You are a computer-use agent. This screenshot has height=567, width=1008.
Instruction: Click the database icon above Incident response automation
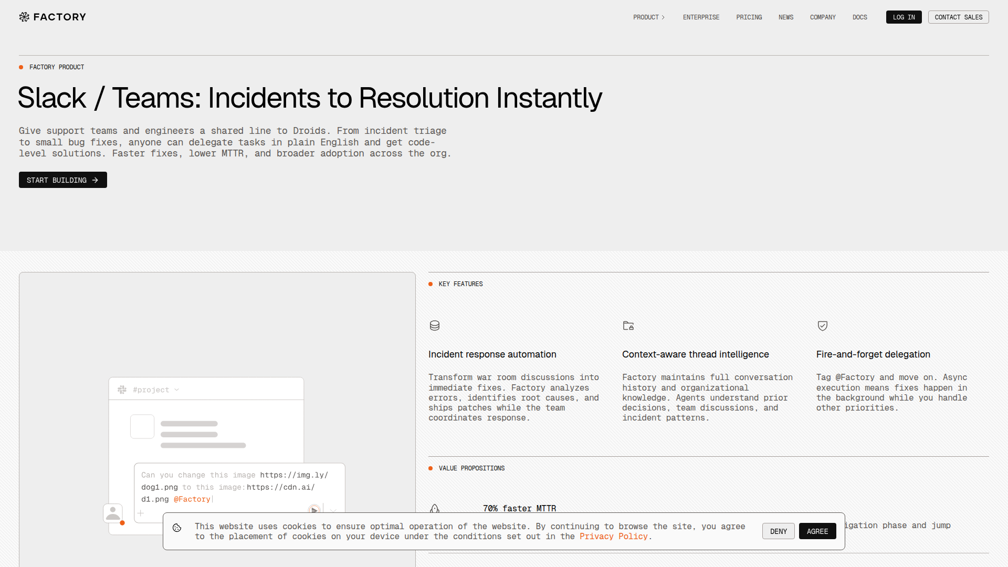[x=435, y=325]
